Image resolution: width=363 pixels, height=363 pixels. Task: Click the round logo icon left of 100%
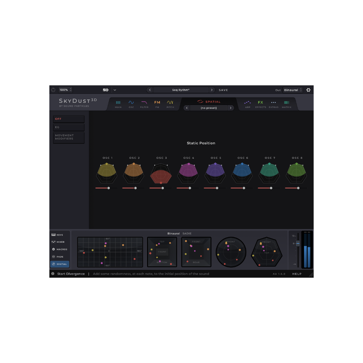[x=53, y=90]
